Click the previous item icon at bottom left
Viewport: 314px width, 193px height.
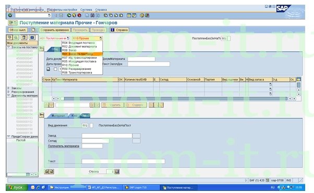46,172
